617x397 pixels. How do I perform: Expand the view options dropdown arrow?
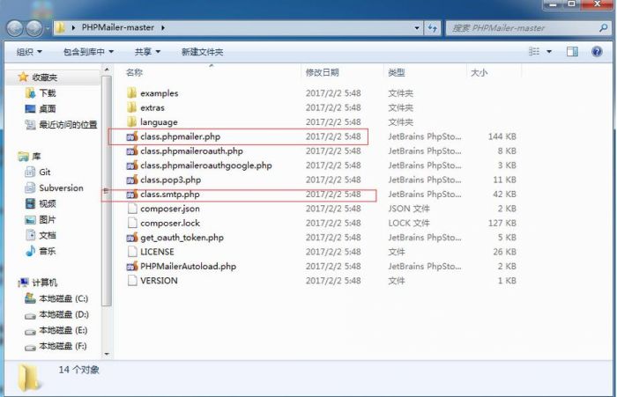point(549,51)
